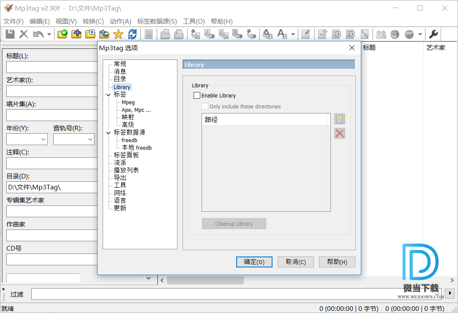The image size is (458, 313).
Task: Select 流派 in options tree
Action: (120, 162)
